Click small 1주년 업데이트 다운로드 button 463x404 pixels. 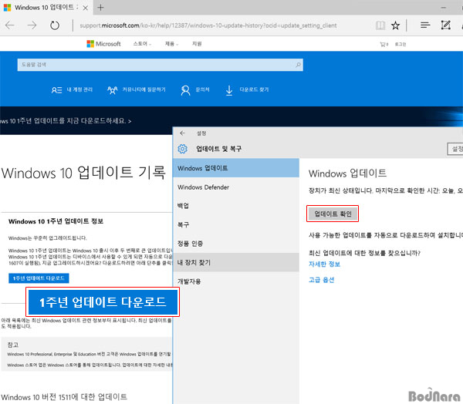tap(39, 278)
